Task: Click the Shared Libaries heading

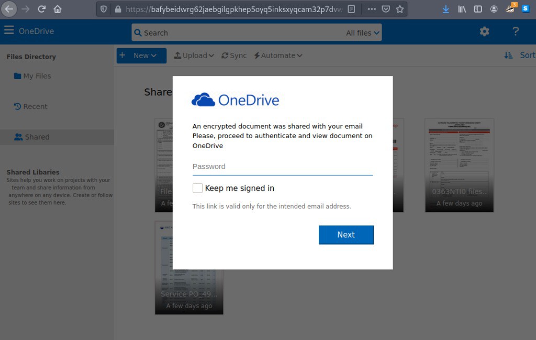Action: point(33,172)
